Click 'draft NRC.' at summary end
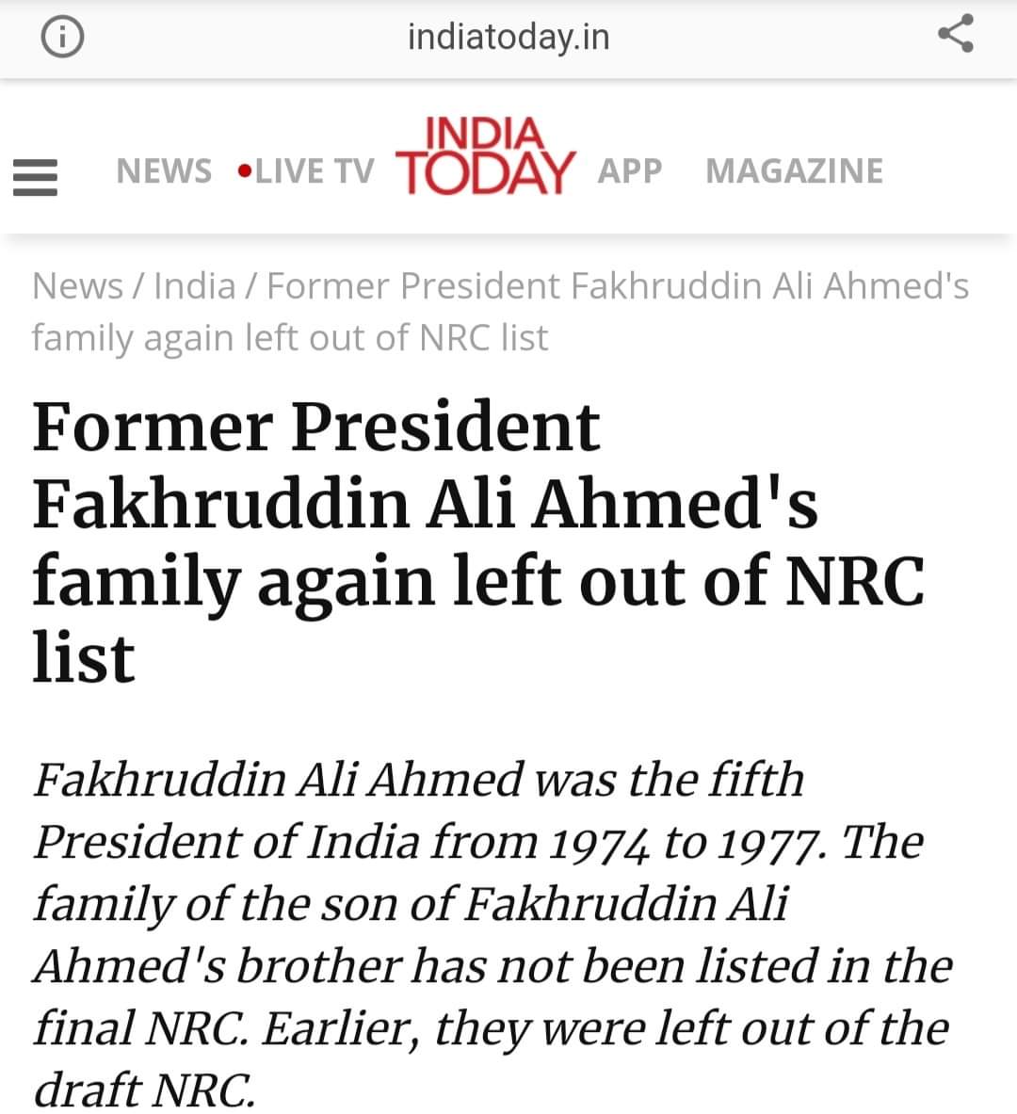The width and height of the screenshot is (1017, 1114). click(144, 1090)
